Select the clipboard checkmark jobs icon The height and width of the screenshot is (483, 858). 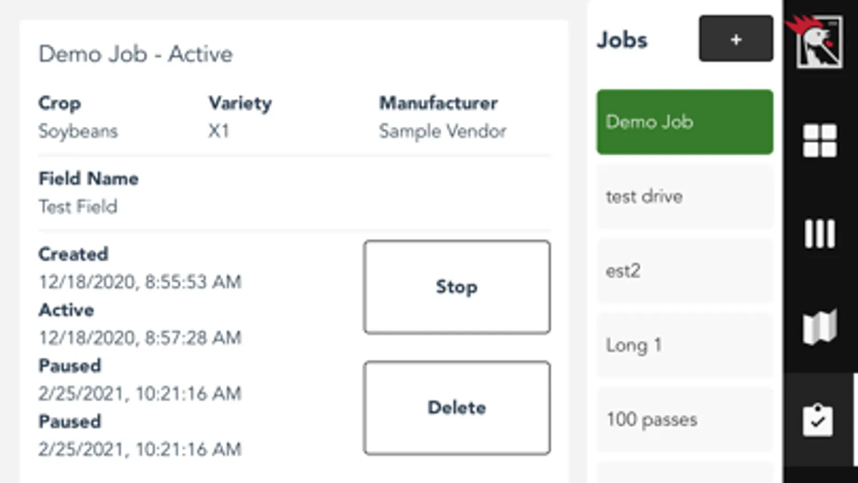pos(818,420)
